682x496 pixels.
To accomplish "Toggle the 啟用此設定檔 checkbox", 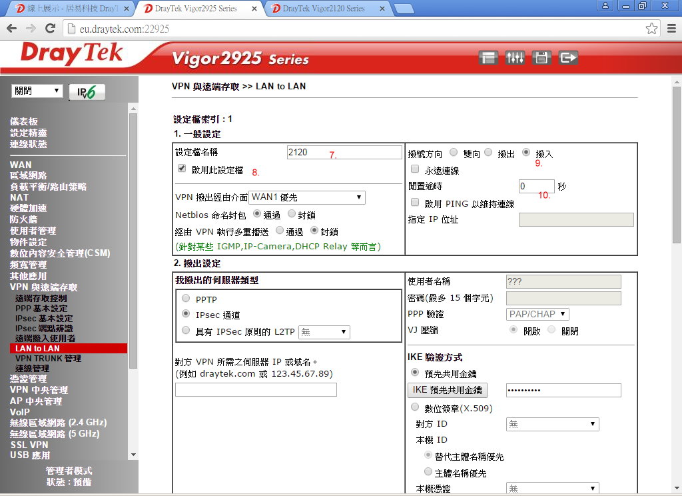I will pyautogui.click(x=182, y=169).
